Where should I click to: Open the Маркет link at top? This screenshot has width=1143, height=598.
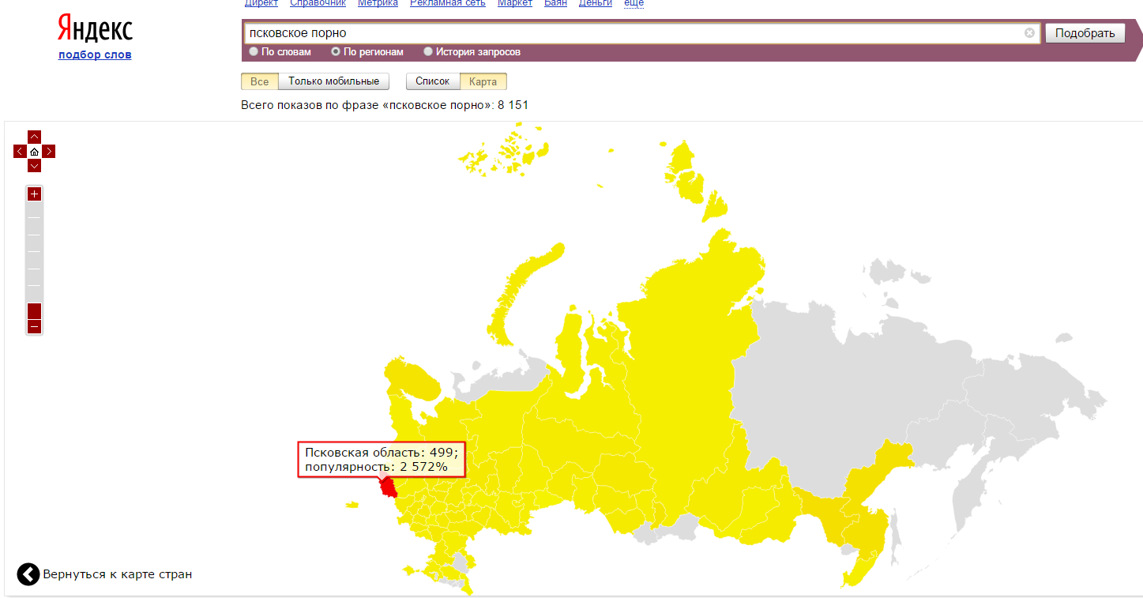tap(515, 3)
